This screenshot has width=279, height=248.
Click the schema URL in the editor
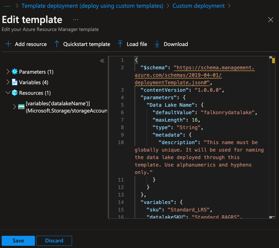tap(195, 75)
